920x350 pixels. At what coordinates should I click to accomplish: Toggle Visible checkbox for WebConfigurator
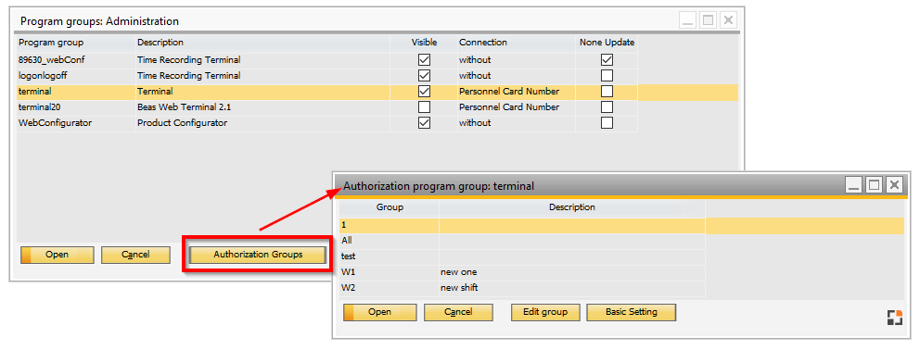(424, 123)
